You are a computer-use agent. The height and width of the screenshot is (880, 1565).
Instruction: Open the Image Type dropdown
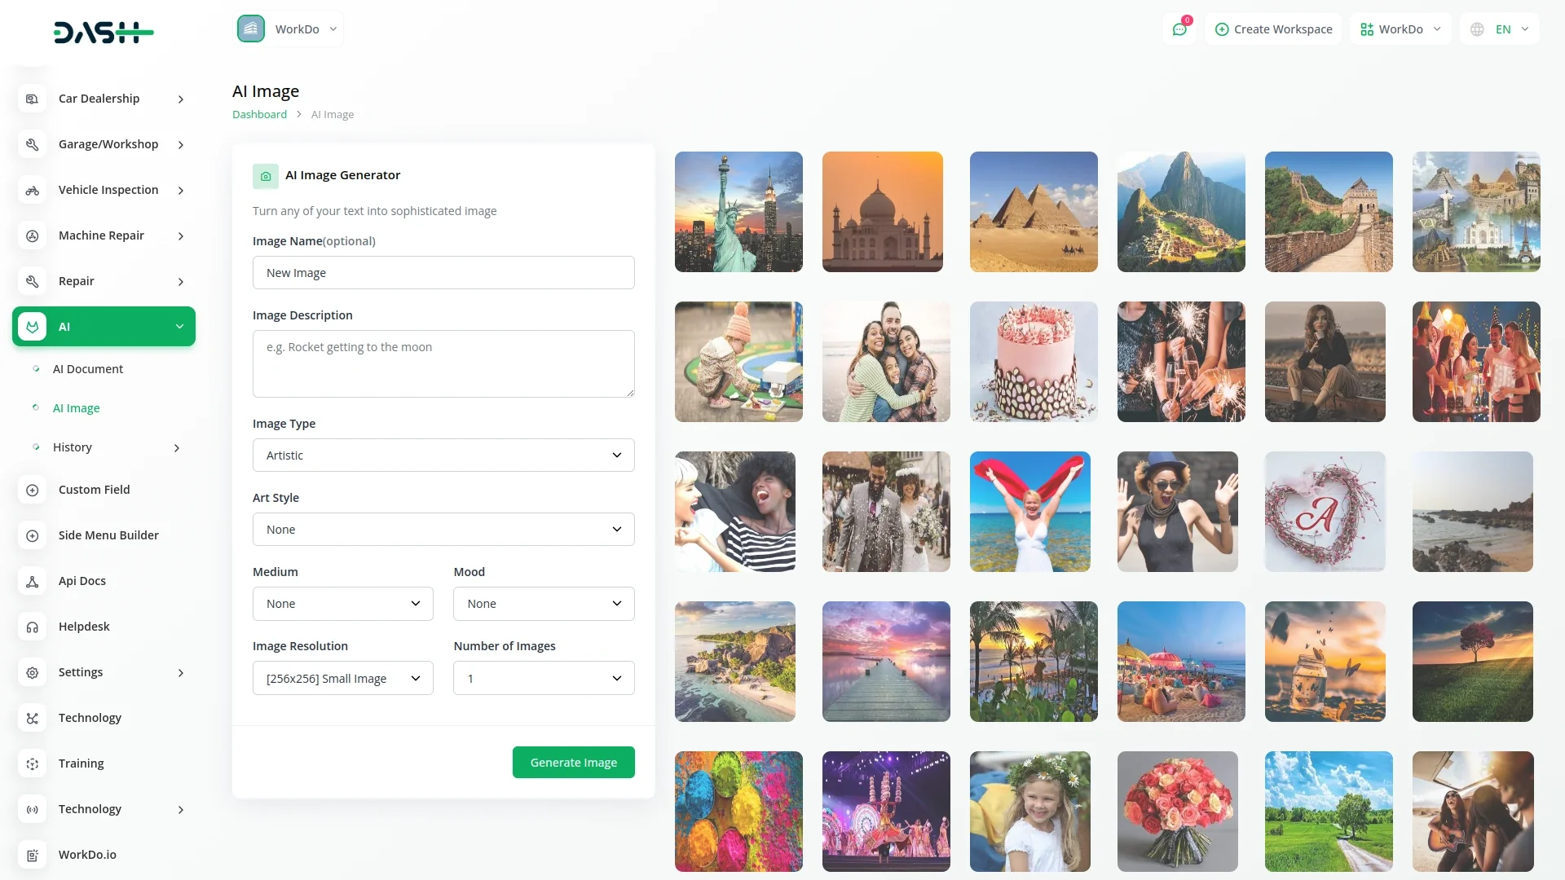pyautogui.click(x=443, y=455)
